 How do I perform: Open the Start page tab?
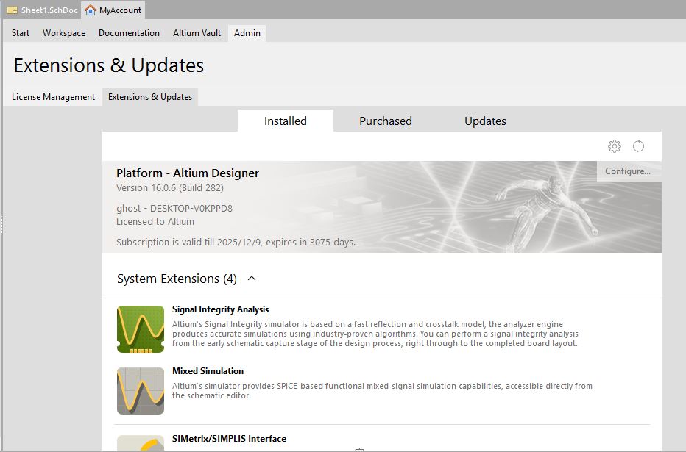click(x=21, y=33)
